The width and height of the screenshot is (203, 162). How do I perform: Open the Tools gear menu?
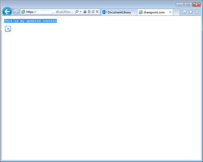tap(197, 11)
